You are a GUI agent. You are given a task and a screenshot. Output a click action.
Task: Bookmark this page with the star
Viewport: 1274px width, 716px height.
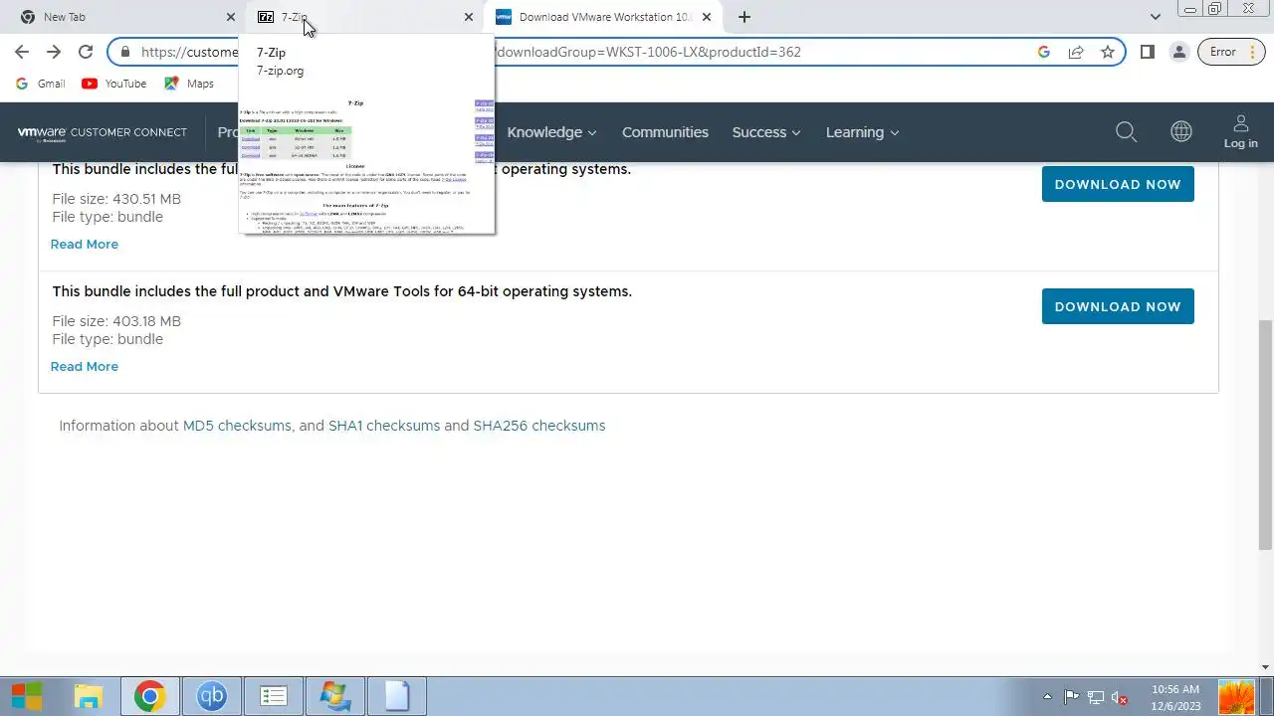click(1108, 52)
